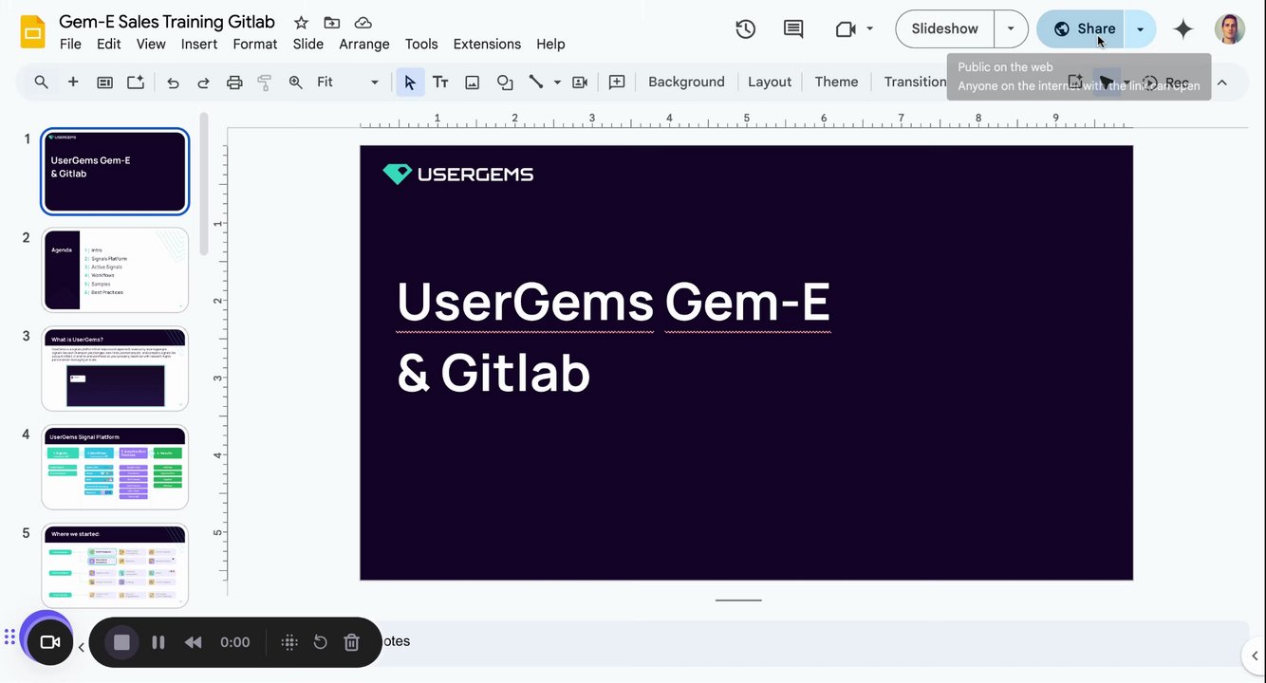1266x683 pixels.
Task: Open the Help menu
Action: coord(550,45)
